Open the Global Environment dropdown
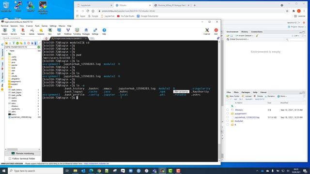 tap(237, 39)
